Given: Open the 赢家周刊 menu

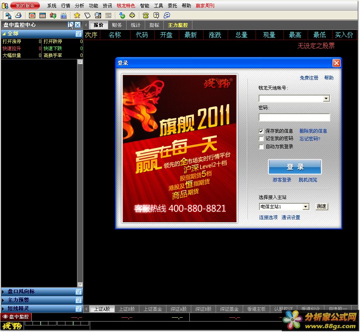Looking at the screenshot, I should [x=205, y=6].
